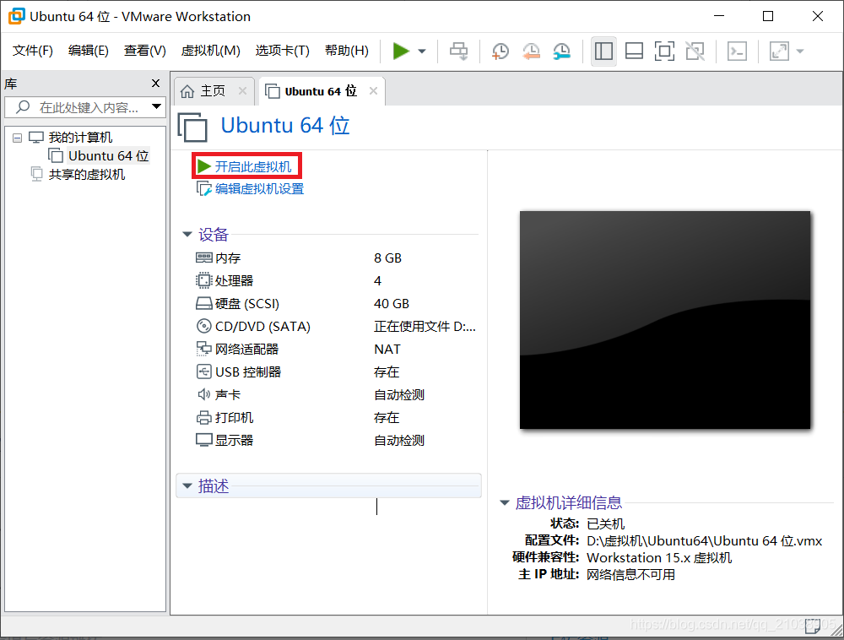Click the 处理器 processor device icon

pyautogui.click(x=204, y=280)
